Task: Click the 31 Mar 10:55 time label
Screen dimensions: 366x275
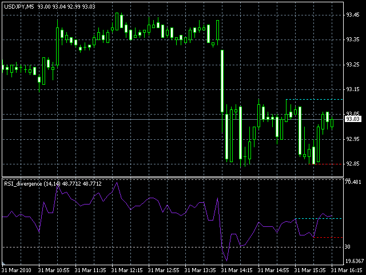Action: (54, 270)
